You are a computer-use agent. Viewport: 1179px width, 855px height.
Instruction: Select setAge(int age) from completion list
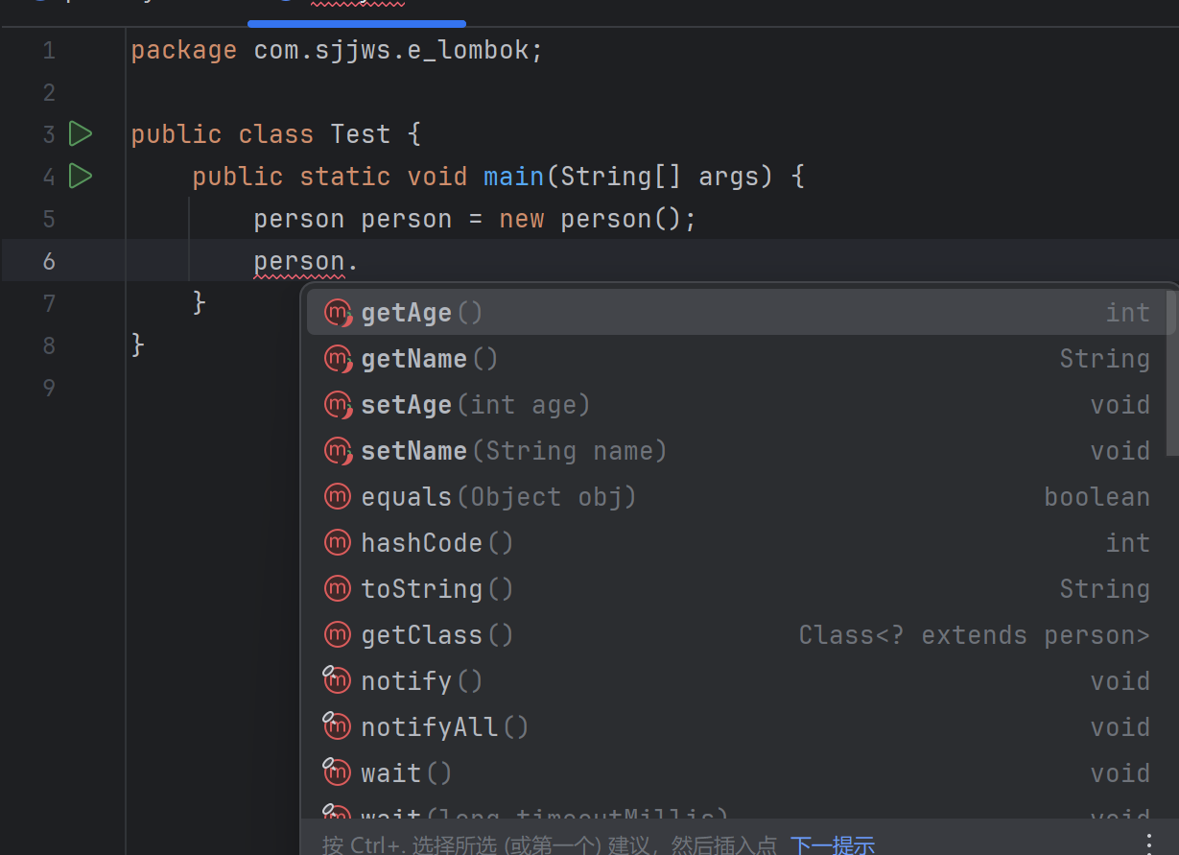point(475,405)
